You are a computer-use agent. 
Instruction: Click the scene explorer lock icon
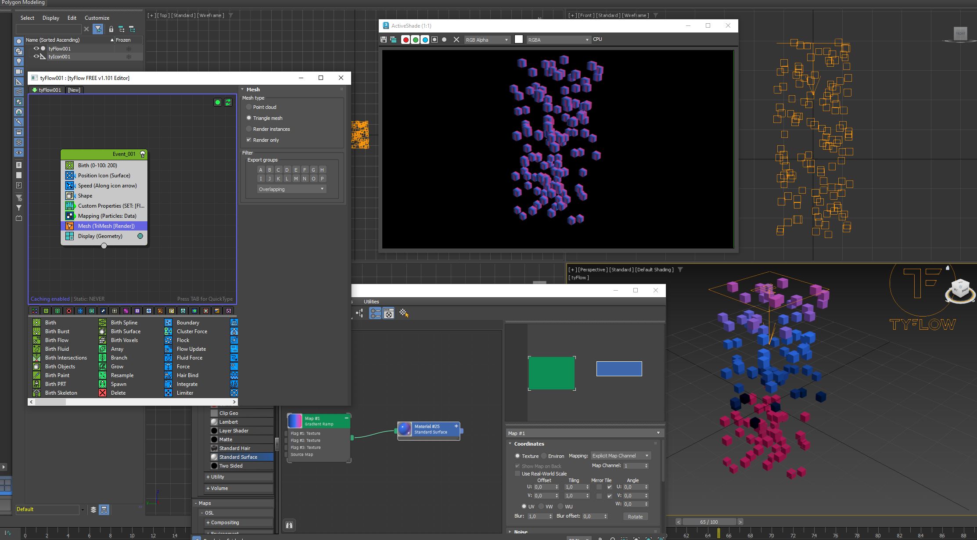tap(111, 29)
